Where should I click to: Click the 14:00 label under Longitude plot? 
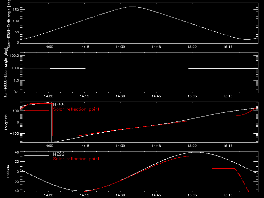49,146
